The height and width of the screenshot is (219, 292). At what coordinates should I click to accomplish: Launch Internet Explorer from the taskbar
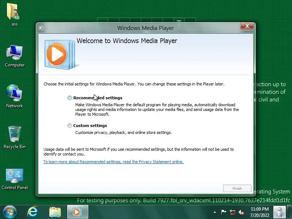[32, 212]
